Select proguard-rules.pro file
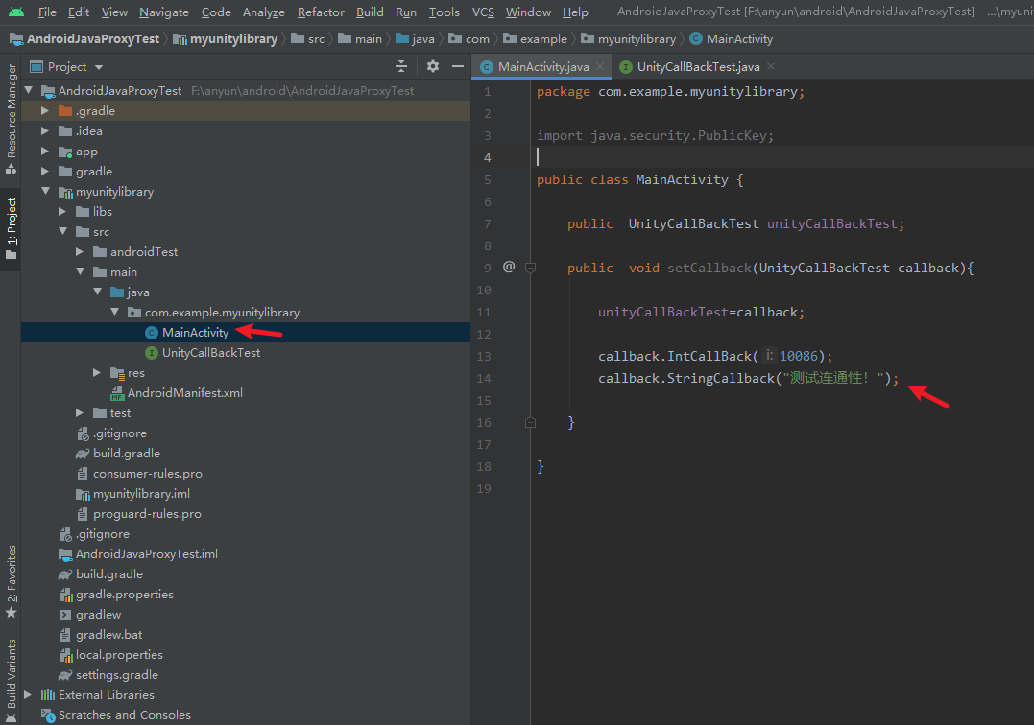Screen dimensions: 1034x725 point(147,514)
